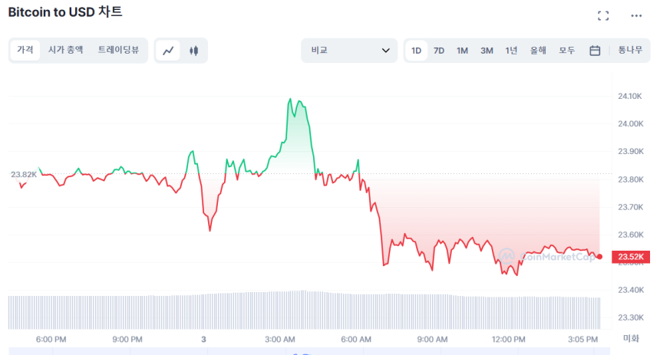Select the 3M time range
This screenshot has height=355, width=660.
(487, 51)
